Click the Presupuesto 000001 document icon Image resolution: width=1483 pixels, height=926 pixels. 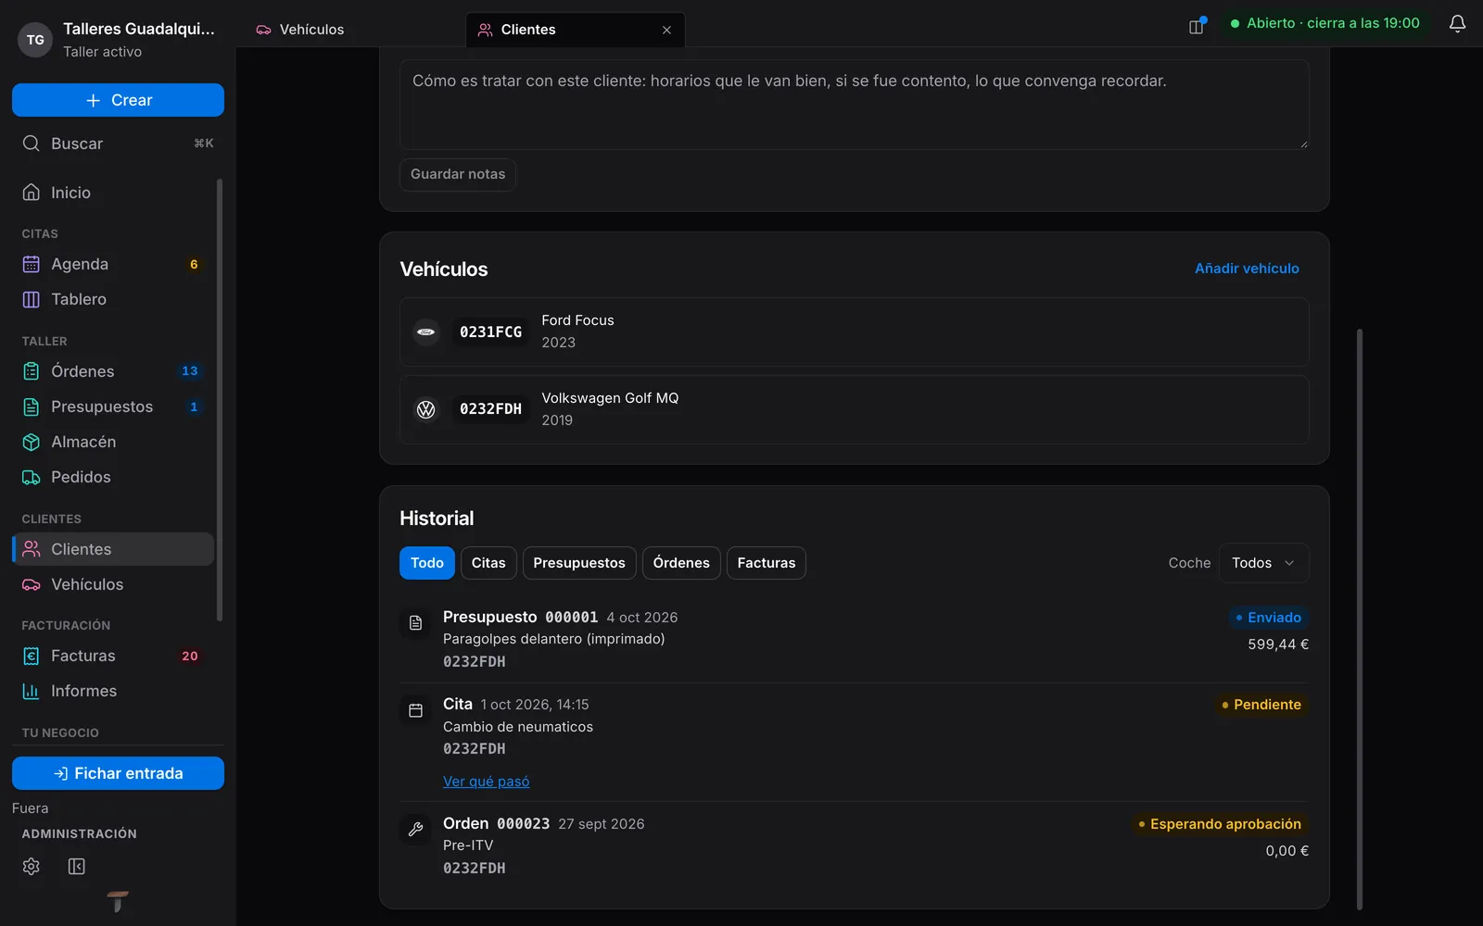415,623
